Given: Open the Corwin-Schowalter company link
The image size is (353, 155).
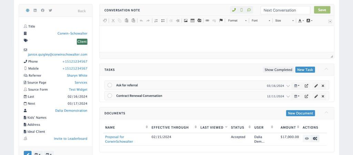Looking at the screenshot, I should click(x=72, y=33).
